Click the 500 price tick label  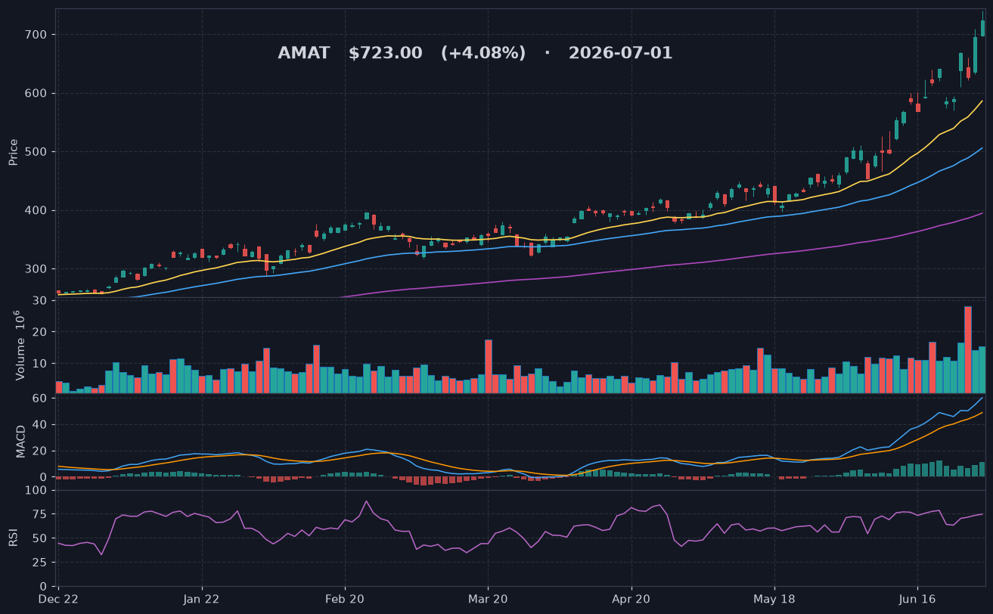click(x=37, y=152)
